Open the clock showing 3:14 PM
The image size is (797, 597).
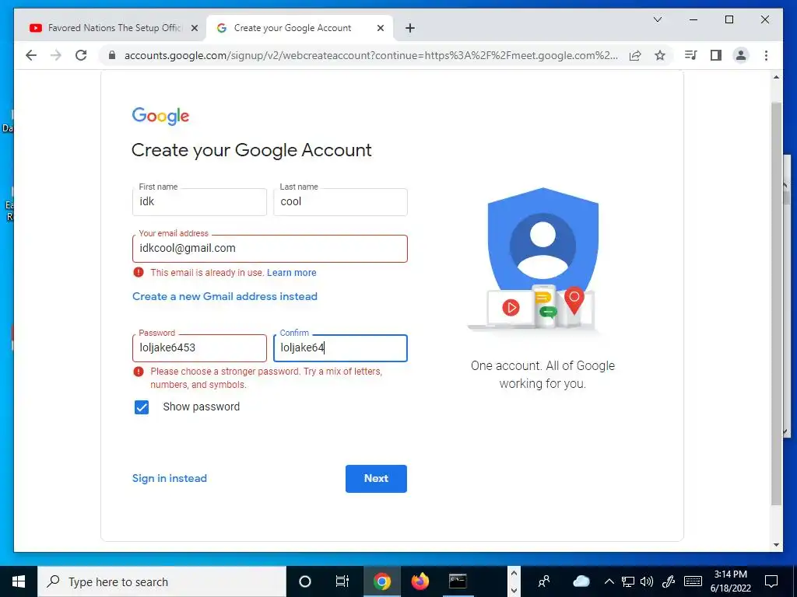[x=730, y=581]
